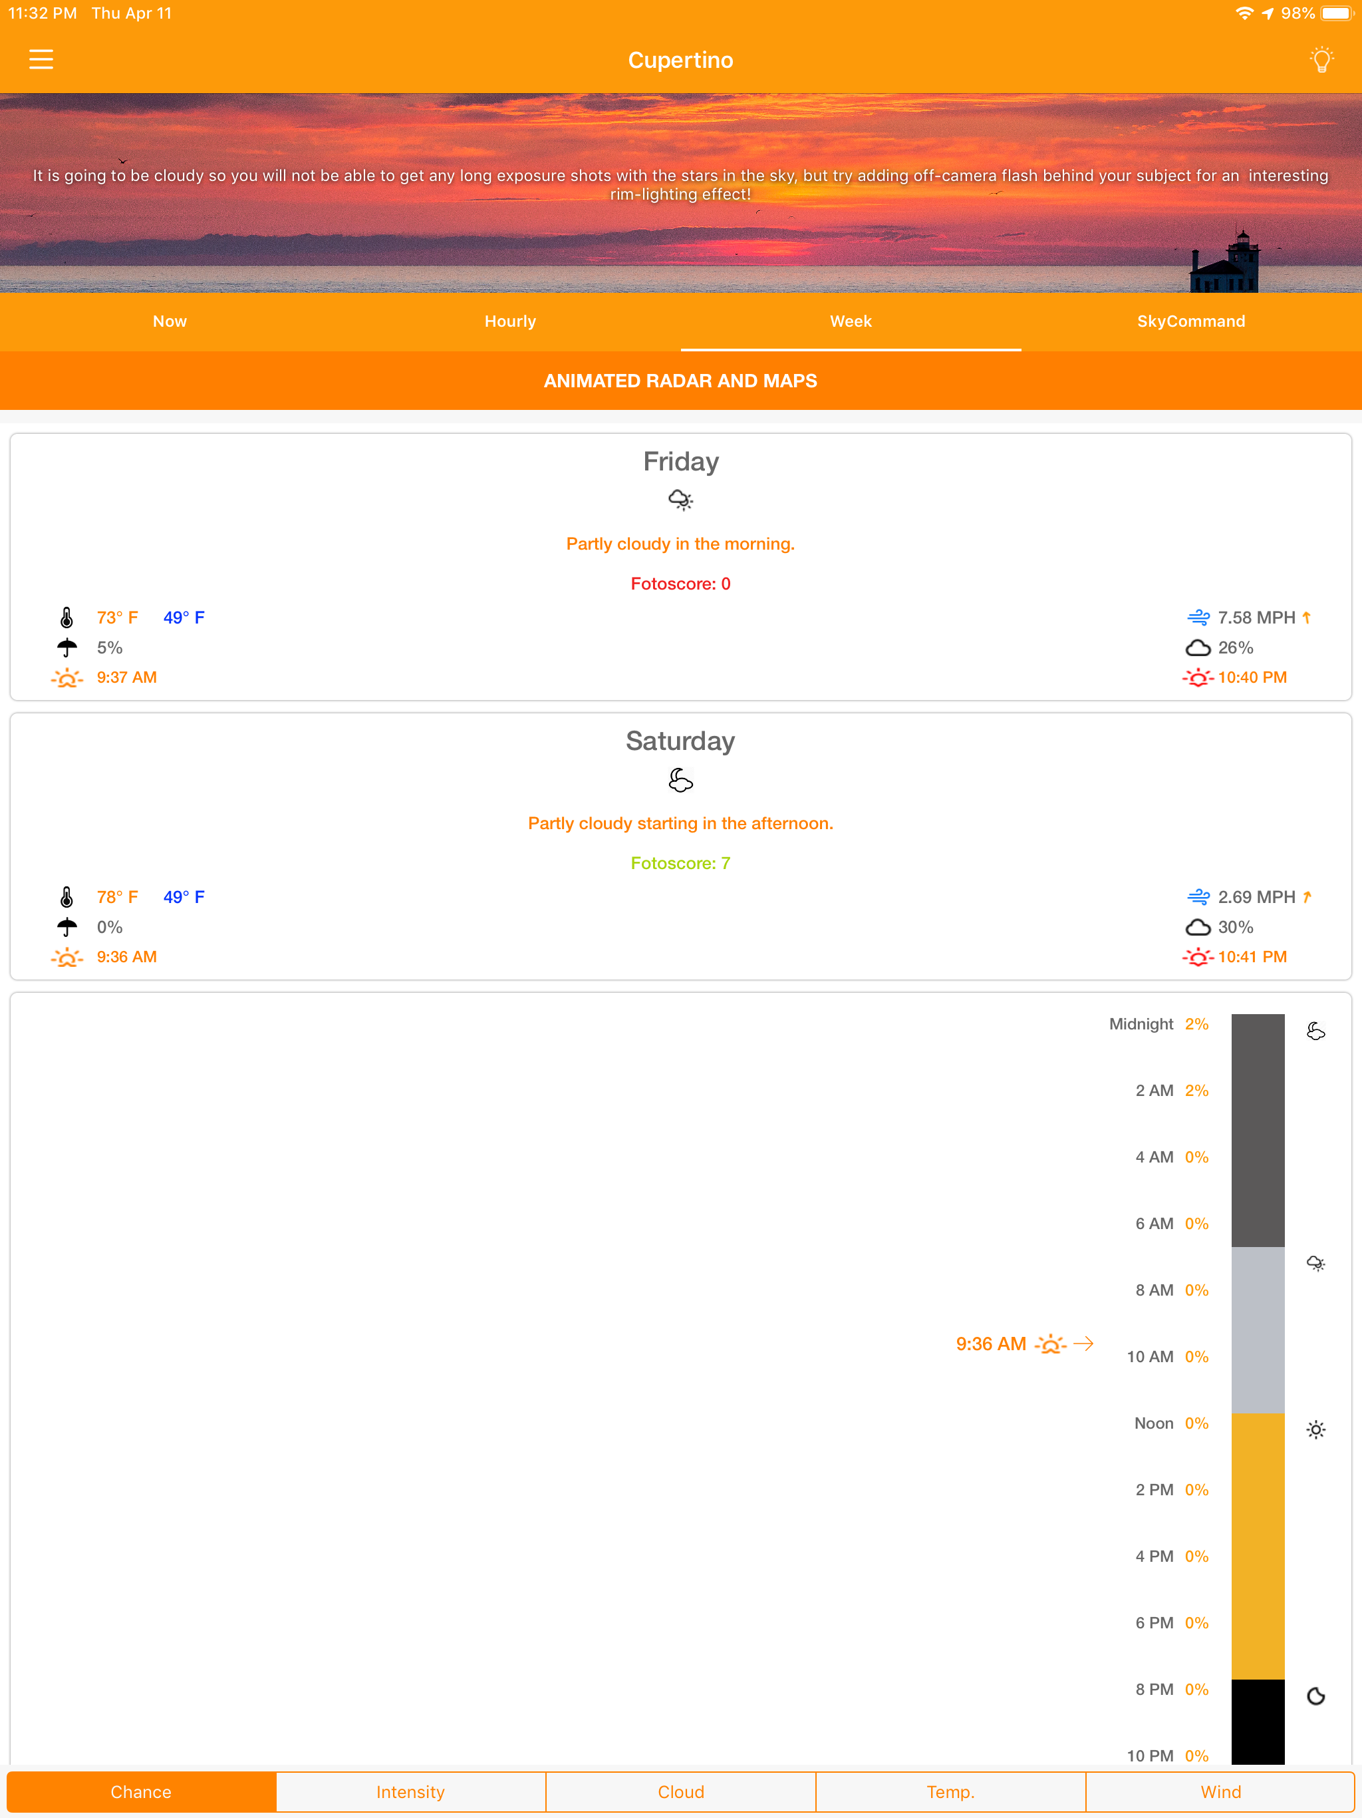Switch chart to Cloud segment
This screenshot has height=1818, width=1362.
(681, 1791)
